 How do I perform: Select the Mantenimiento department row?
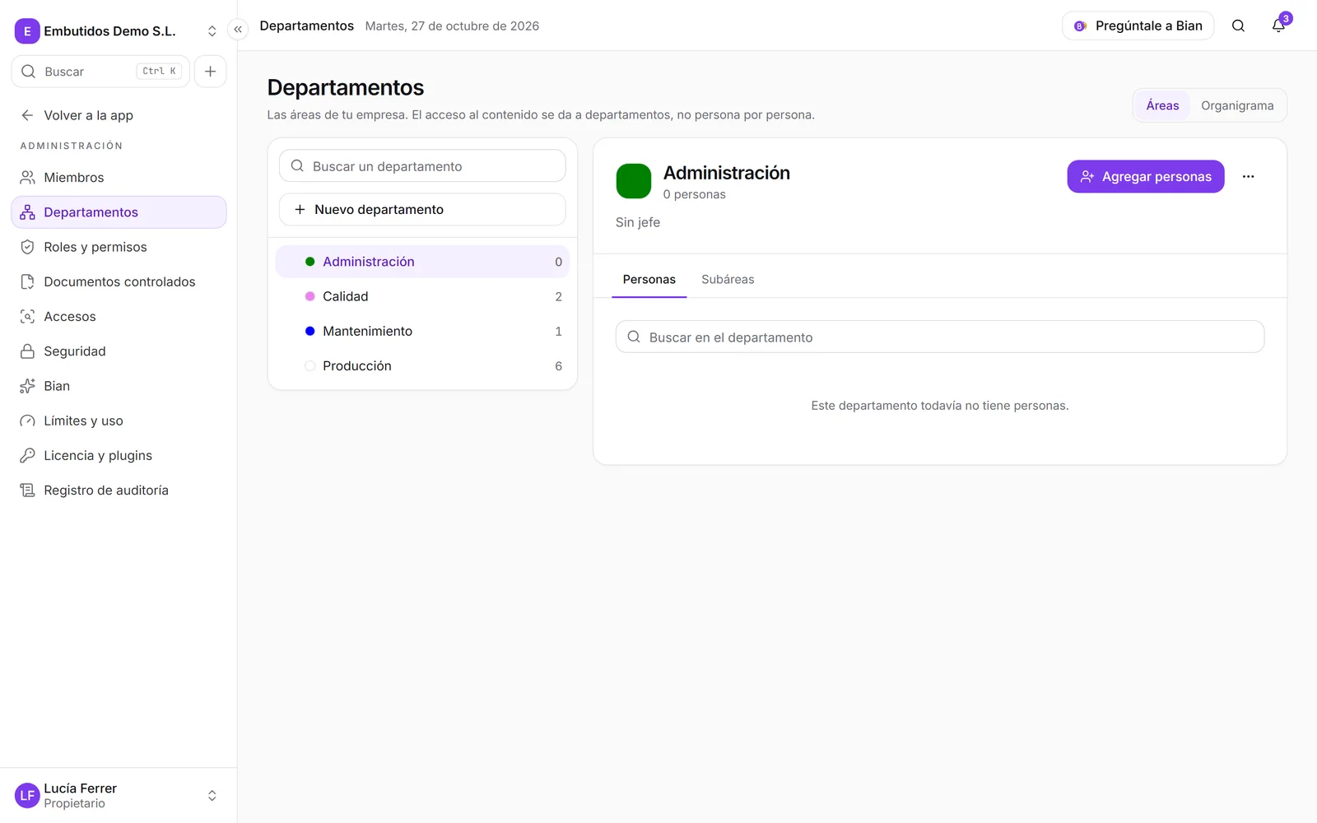coord(422,332)
